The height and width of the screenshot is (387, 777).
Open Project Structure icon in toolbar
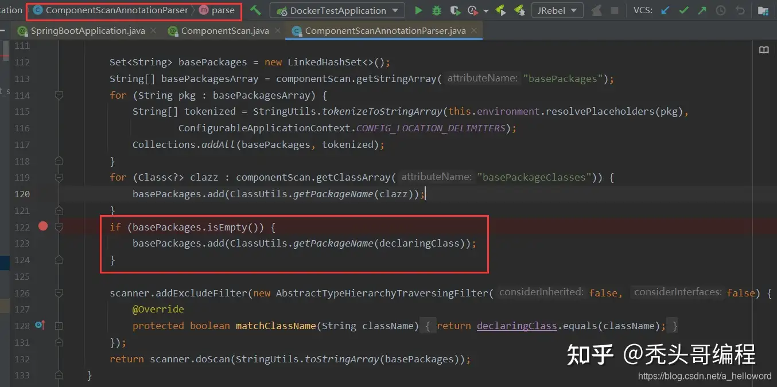763,10
